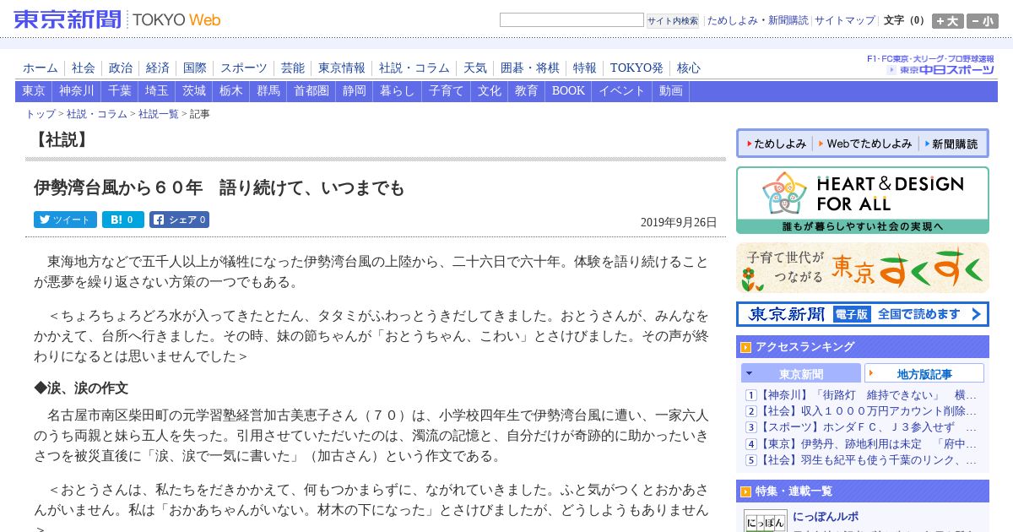This screenshot has width=1013, height=532.
Task: Select 東京 in the regional bar
Action: (34, 91)
